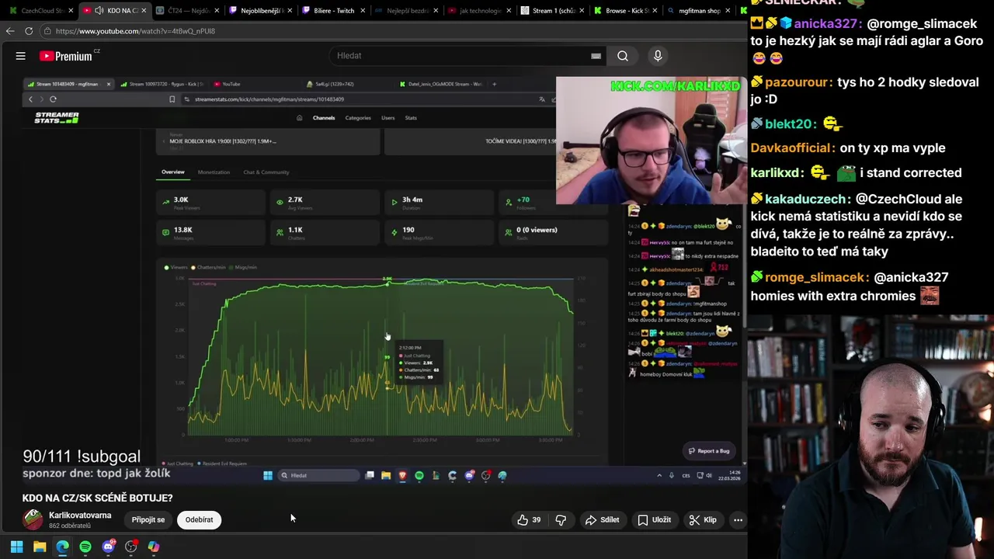Like the video with thumbs up

point(529,520)
